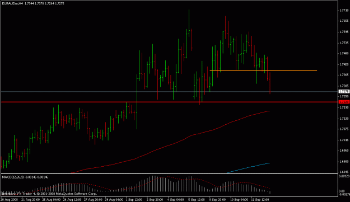The height and width of the screenshot is (202, 350).
Task: Click the 2 Sep 20:00 time label
Action: click(155, 200)
